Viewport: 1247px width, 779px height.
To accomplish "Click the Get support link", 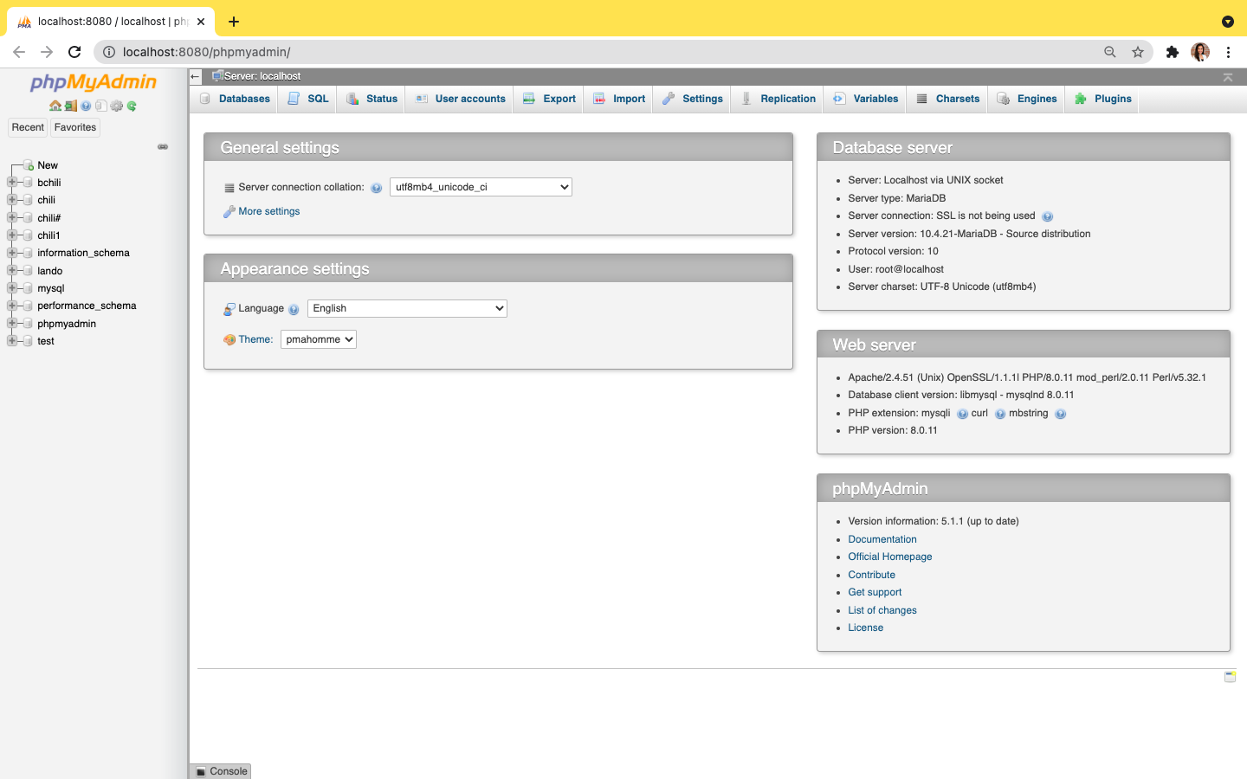I will pos(875,592).
